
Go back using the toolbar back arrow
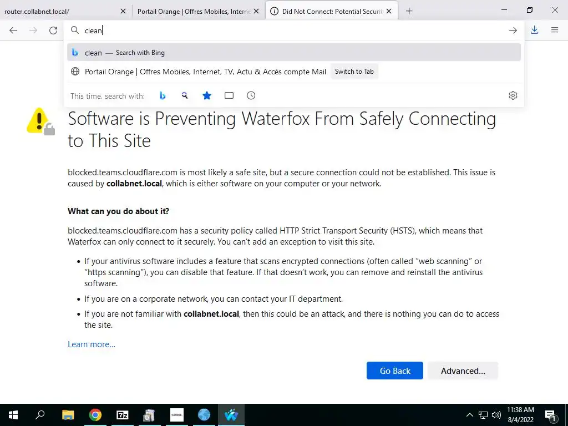pos(13,31)
